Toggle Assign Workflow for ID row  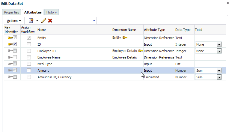point(29,44)
